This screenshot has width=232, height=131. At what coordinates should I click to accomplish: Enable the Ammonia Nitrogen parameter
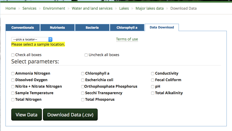pos(13,74)
